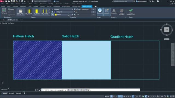Click the Save icon in quick access toolbar
Image resolution: width=175 pixels, height=98 pixels.
pos(11,1)
